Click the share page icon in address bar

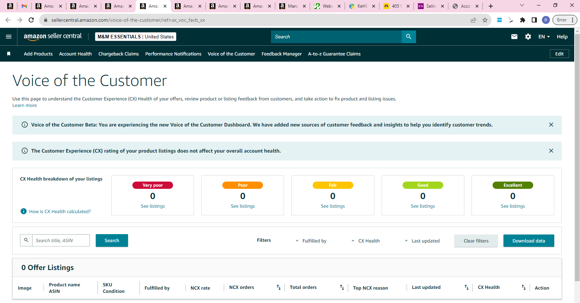point(473,20)
